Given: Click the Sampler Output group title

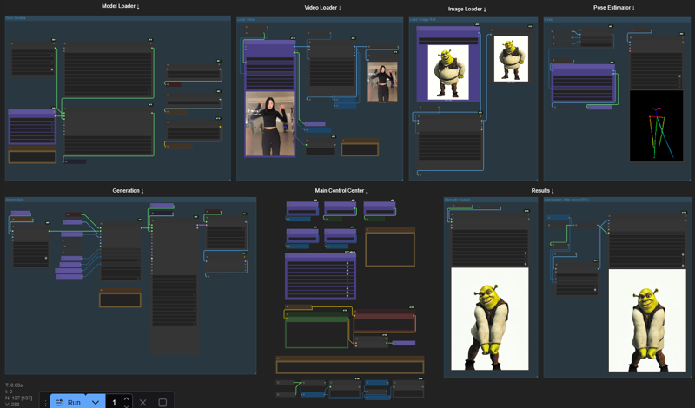Looking at the screenshot, I should coord(459,200).
